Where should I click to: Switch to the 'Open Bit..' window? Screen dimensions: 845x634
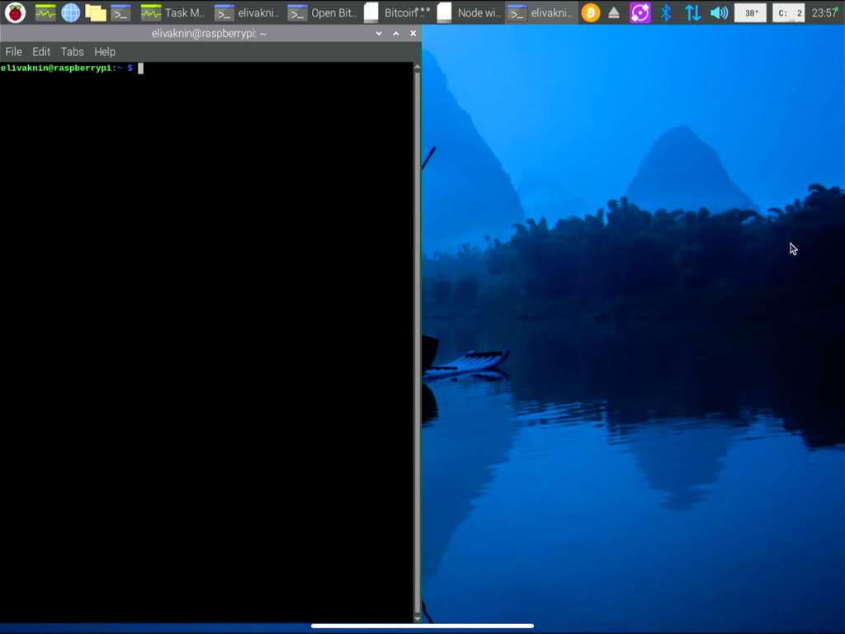coord(327,12)
